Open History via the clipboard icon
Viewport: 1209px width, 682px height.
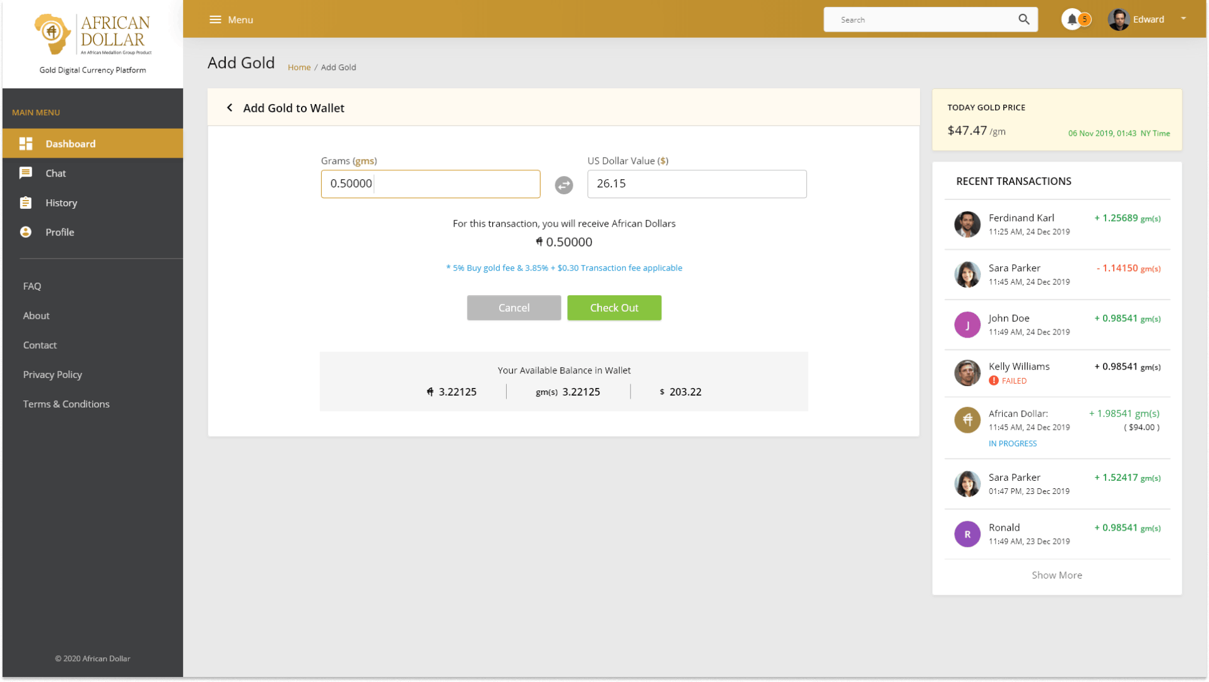(x=26, y=203)
